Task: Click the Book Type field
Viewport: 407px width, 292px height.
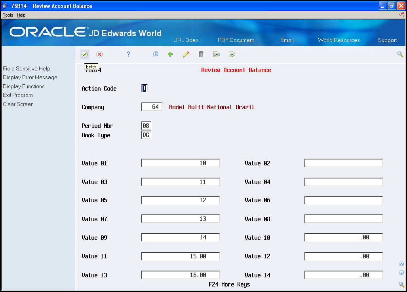Action: tap(146, 135)
